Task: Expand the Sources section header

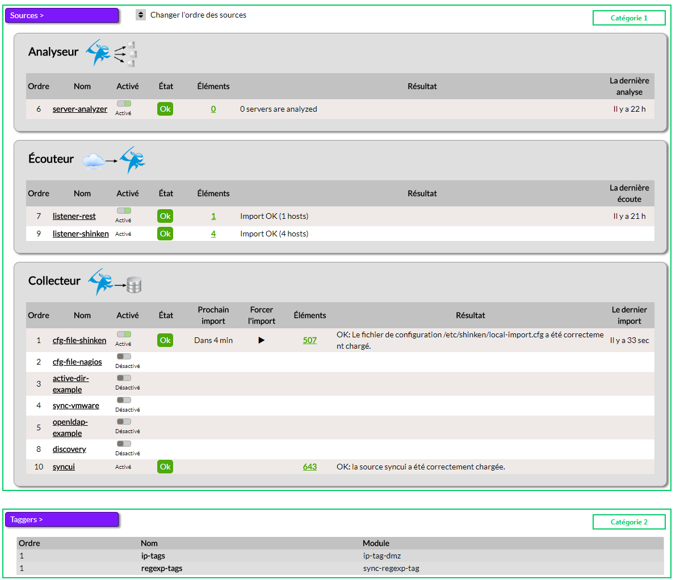Action: (x=62, y=15)
